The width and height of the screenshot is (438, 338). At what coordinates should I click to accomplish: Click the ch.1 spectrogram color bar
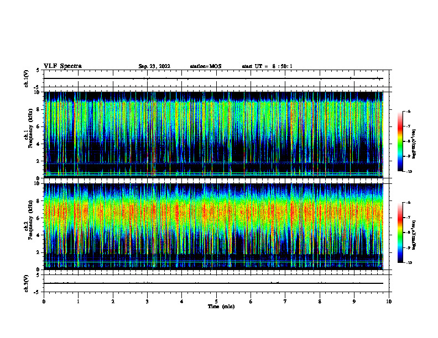click(x=400, y=141)
